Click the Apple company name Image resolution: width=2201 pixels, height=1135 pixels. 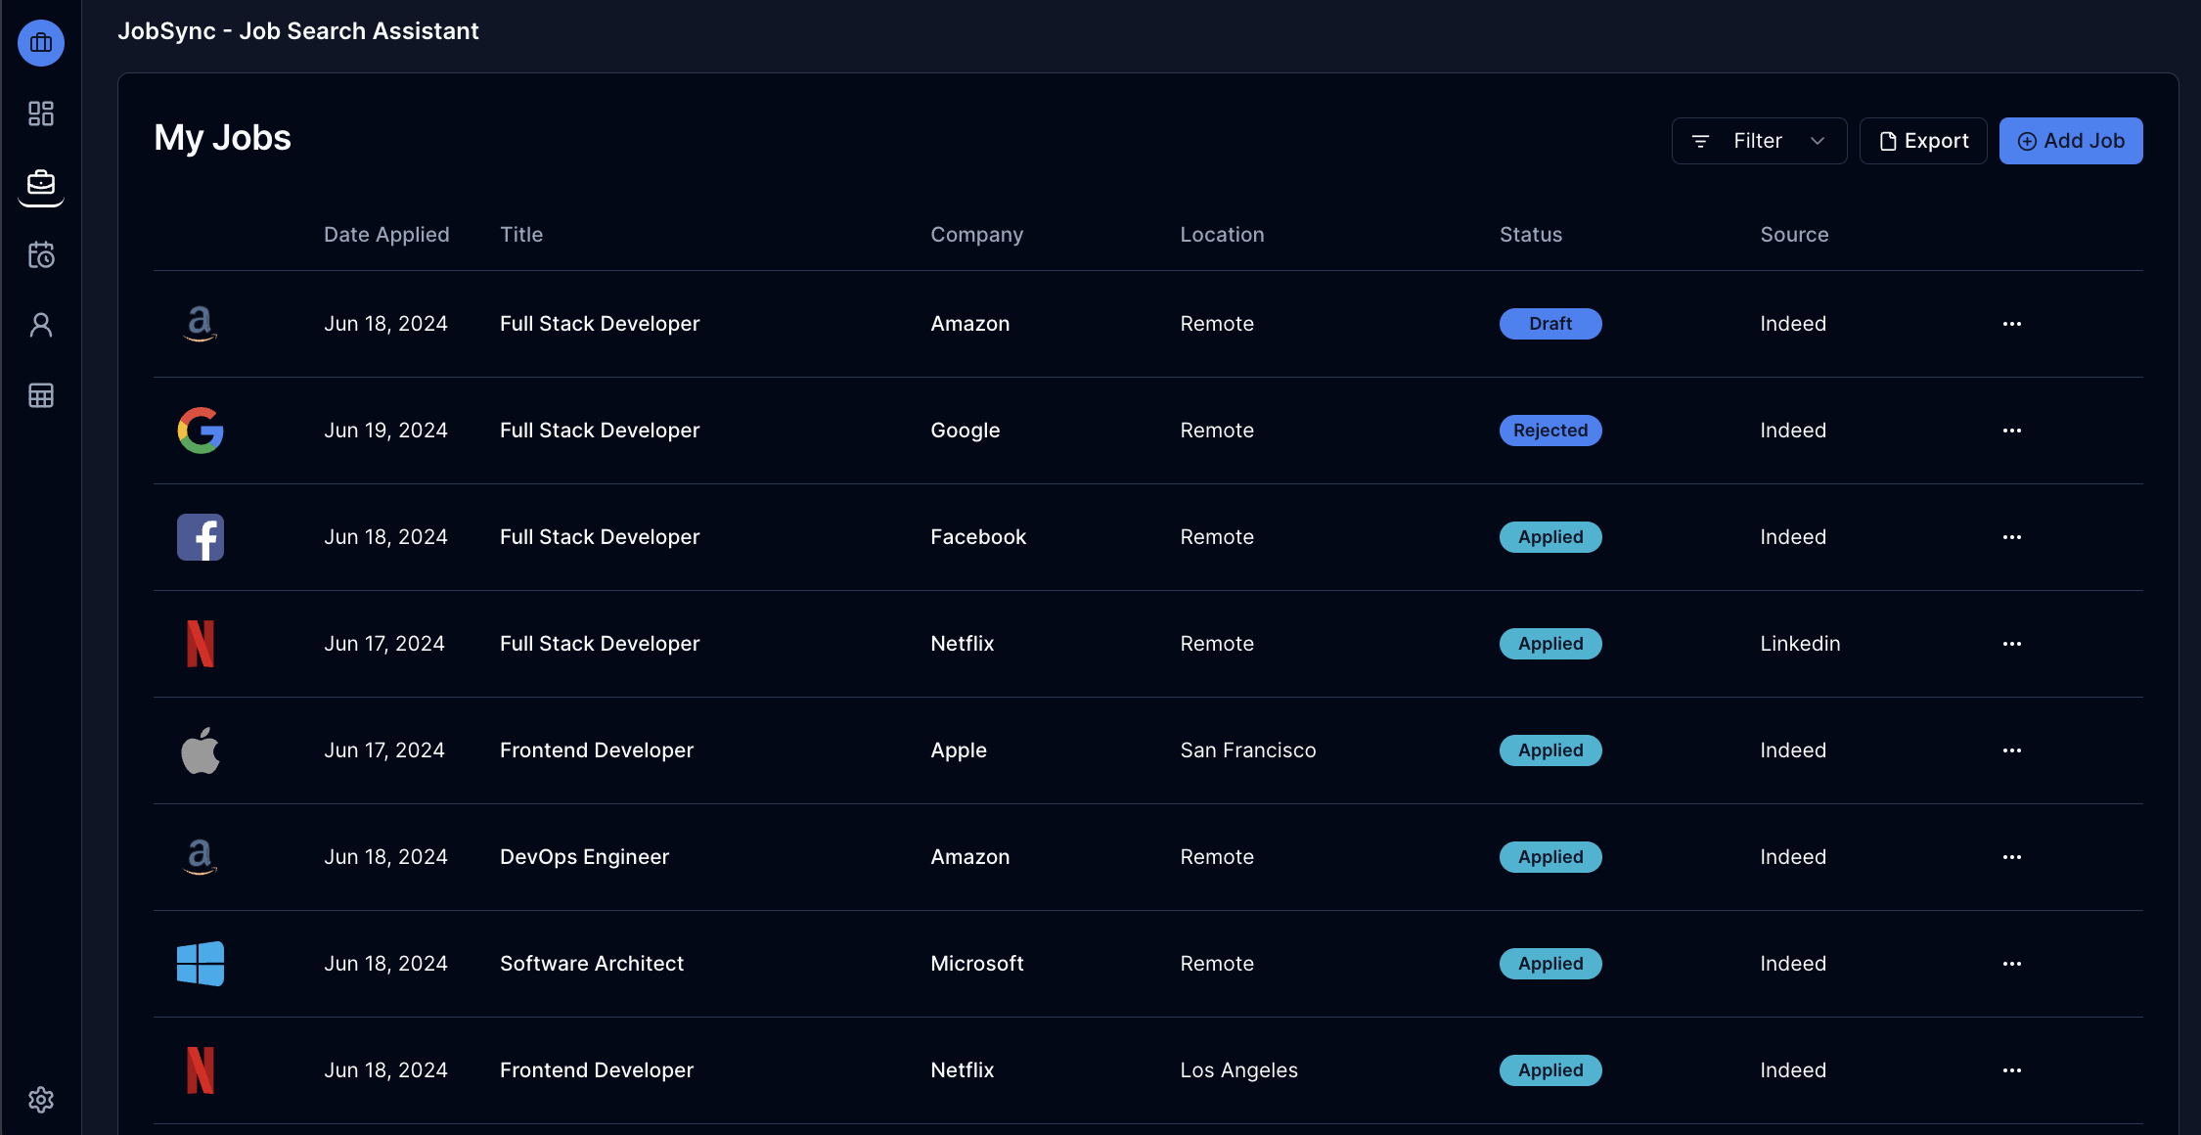[959, 750]
